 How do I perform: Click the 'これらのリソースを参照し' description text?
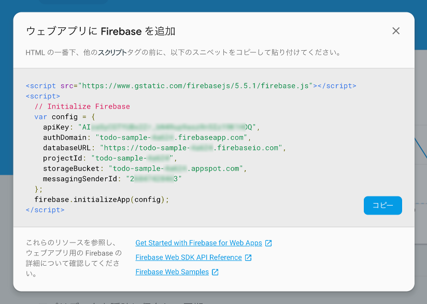pos(74,258)
